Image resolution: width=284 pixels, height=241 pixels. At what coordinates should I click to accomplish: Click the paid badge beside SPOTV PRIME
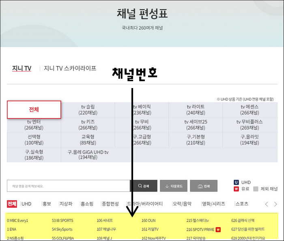click(x=218, y=229)
